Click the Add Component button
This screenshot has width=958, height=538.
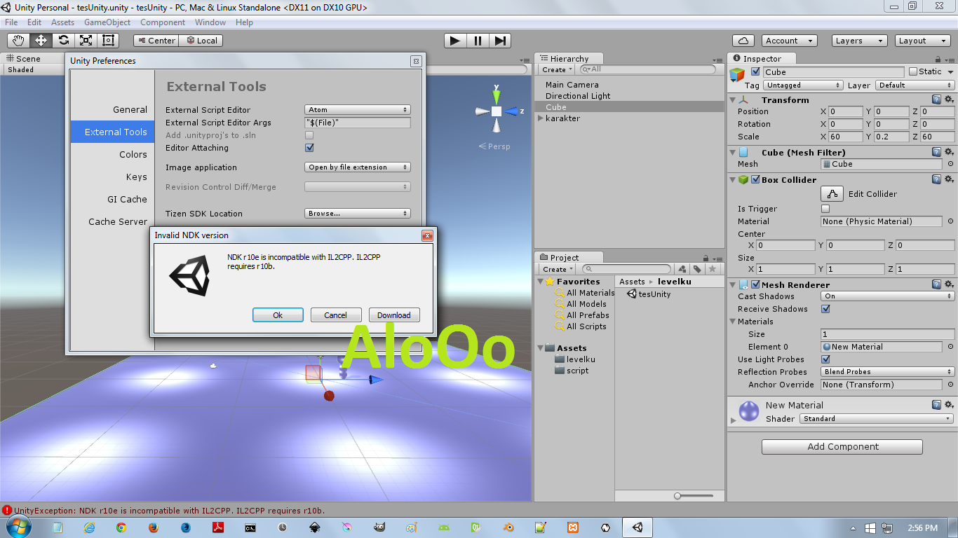coord(842,447)
